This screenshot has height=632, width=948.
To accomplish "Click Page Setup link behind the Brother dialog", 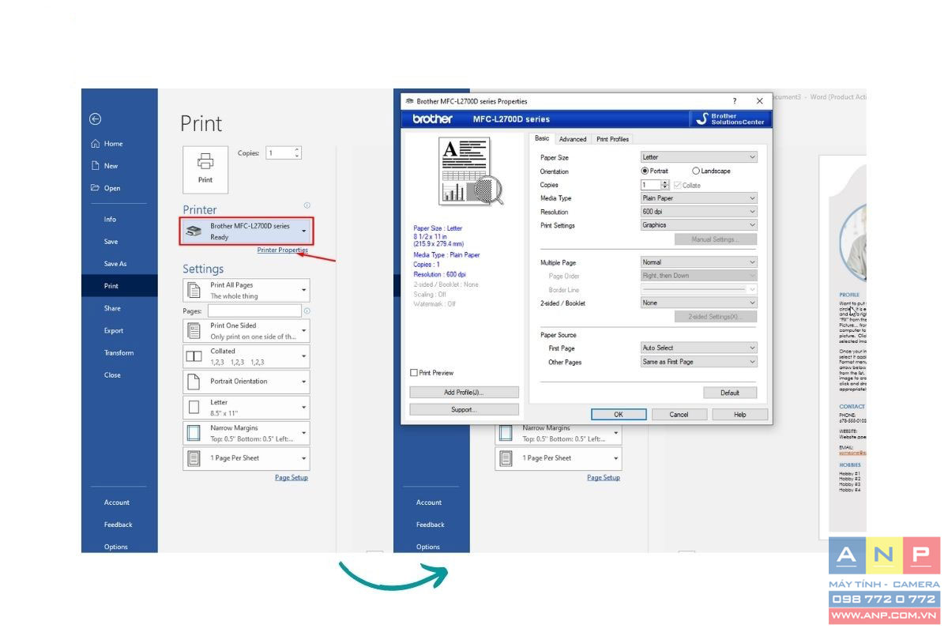I will [604, 477].
